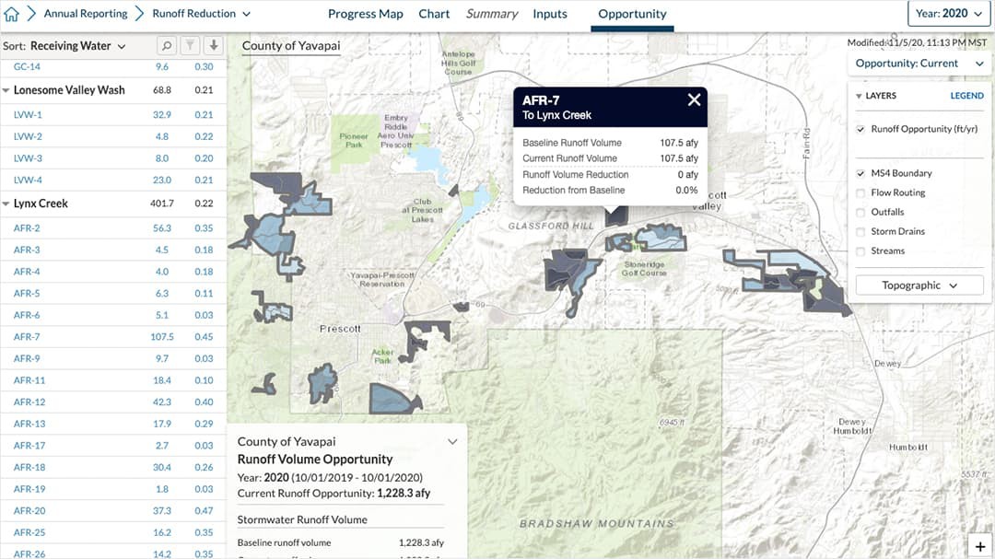Select catchment LVW-4
The height and width of the screenshot is (559, 995).
pos(113,181)
